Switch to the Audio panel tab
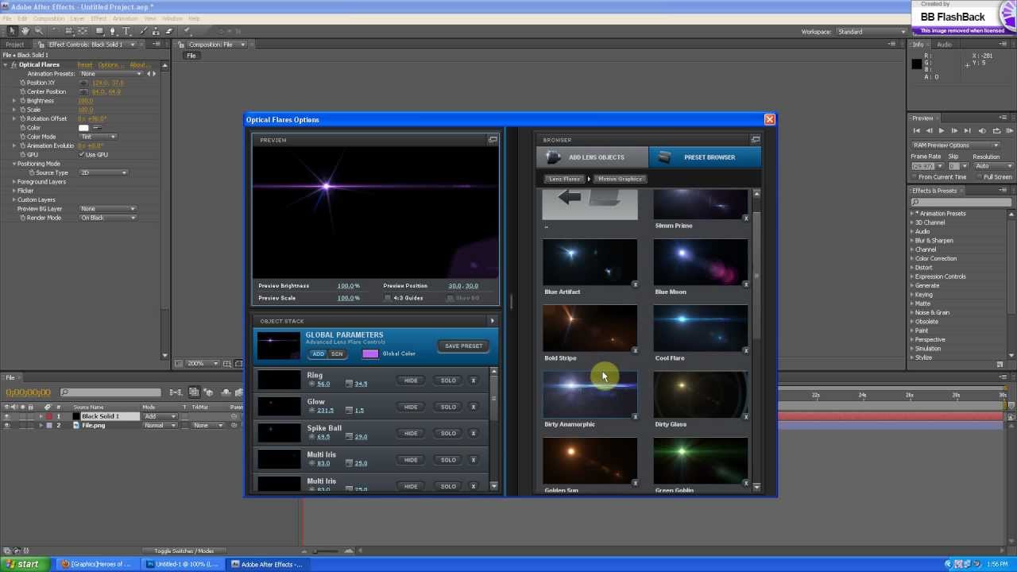1017x572 pixels. 944,44
